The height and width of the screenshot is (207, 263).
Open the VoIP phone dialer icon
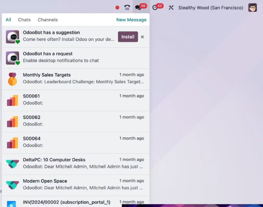pos(127,7)
